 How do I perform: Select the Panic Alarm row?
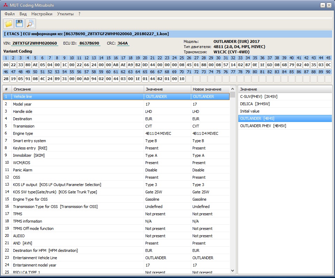point(116,170)
